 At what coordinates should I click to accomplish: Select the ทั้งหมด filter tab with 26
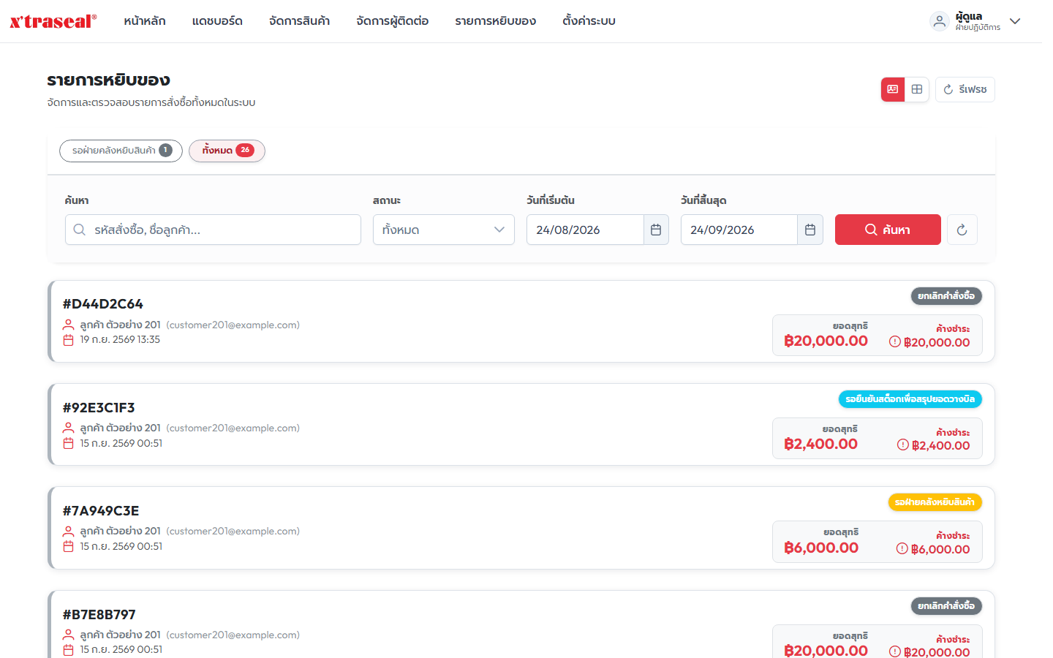(x=227, y=151)
